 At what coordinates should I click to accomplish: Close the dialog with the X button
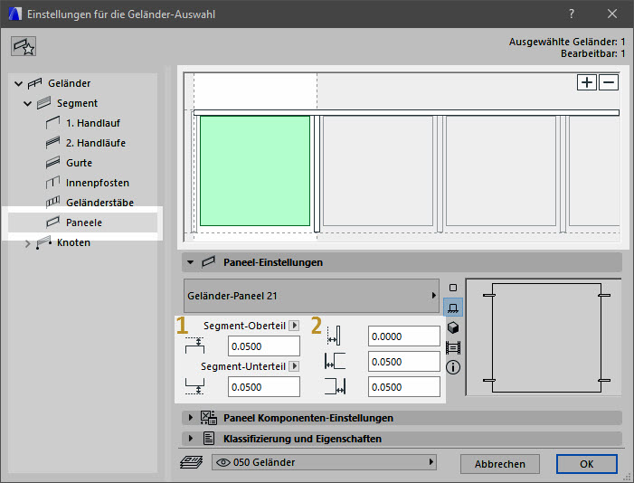tap(611, 14)
